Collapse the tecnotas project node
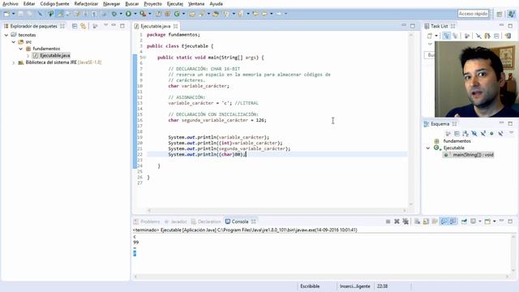Viewport: 519px width, 292px height. [x=6, y=35]
